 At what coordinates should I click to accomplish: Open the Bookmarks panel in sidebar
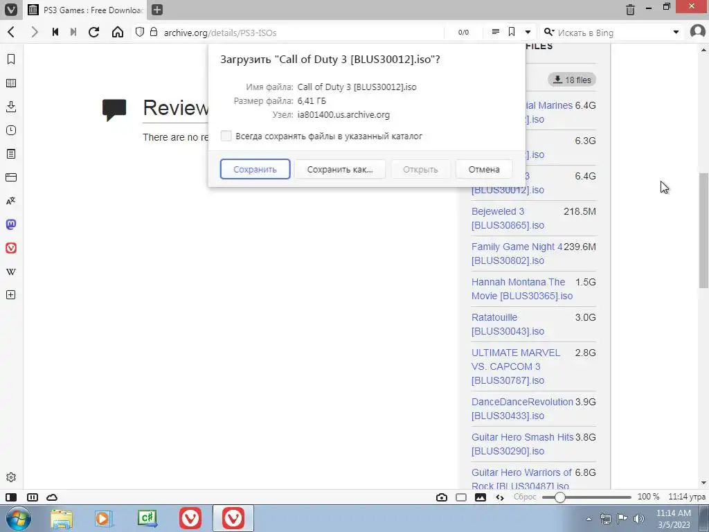[11, 60]
